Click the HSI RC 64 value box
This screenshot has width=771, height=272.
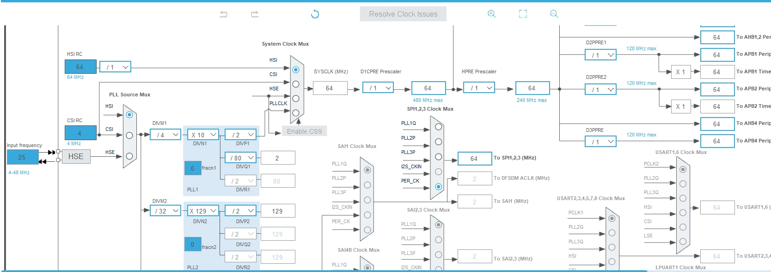click(x=80, y=67)
